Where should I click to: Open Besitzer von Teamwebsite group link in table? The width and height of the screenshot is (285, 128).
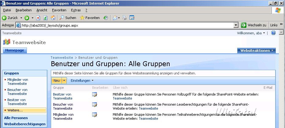click(x=63, y=96)
